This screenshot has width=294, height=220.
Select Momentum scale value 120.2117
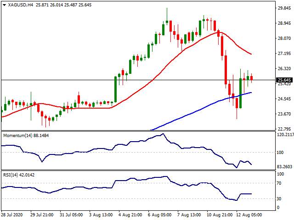[x=285, y=134]
